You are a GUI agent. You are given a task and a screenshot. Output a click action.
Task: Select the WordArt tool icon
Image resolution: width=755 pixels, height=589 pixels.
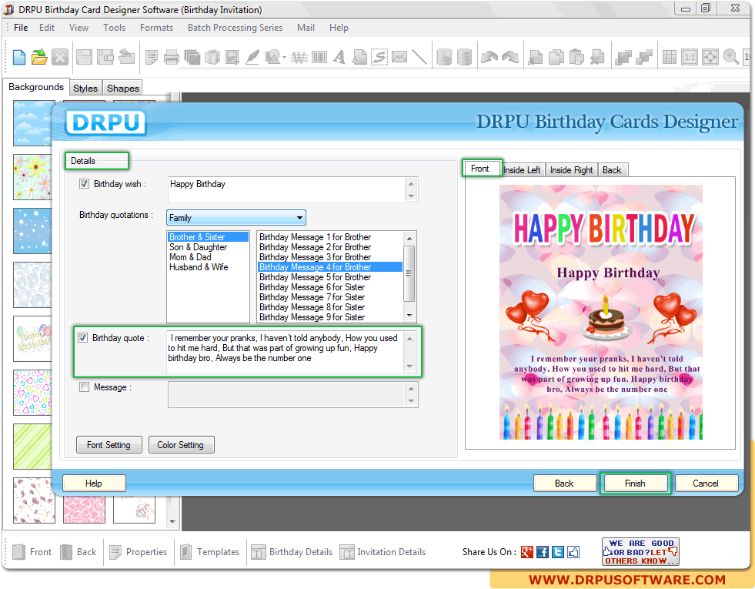click(299, 58)
